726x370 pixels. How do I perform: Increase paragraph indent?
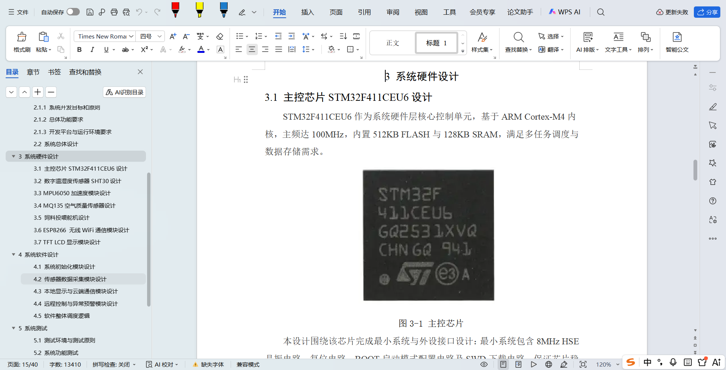pos(292,36)
